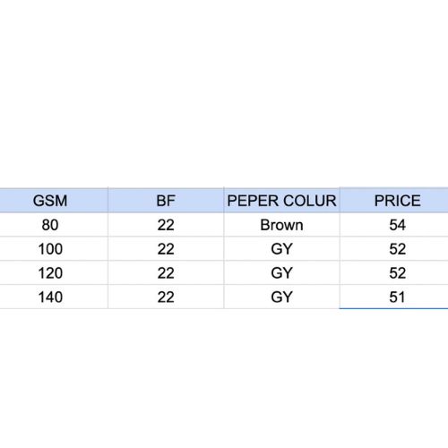Select the GY cell in the 140 GSM row
Viewport: 448px width, 448px height.
pos(281,297)
